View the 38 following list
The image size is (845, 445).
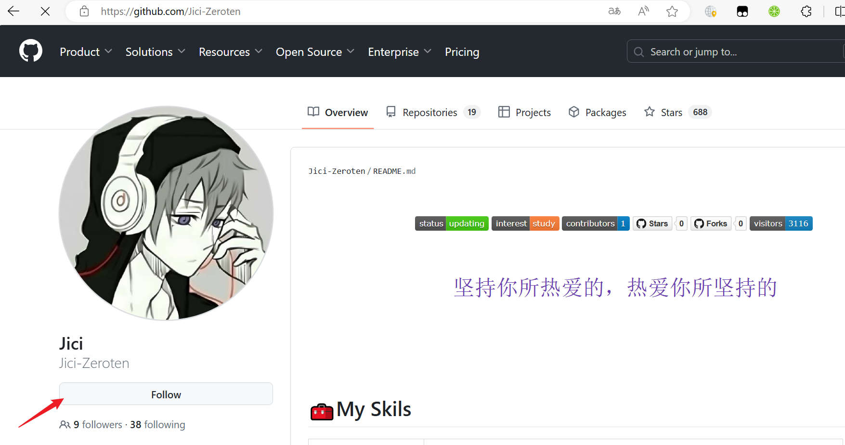[x=157, y=424]
